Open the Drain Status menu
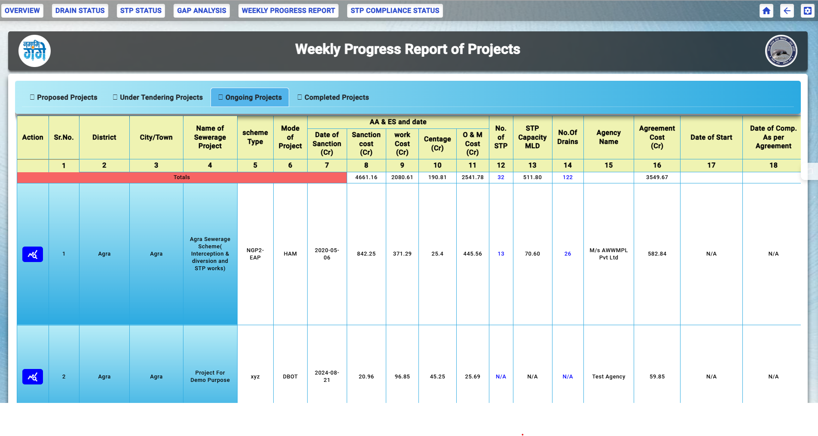 (x=80, y=11)
